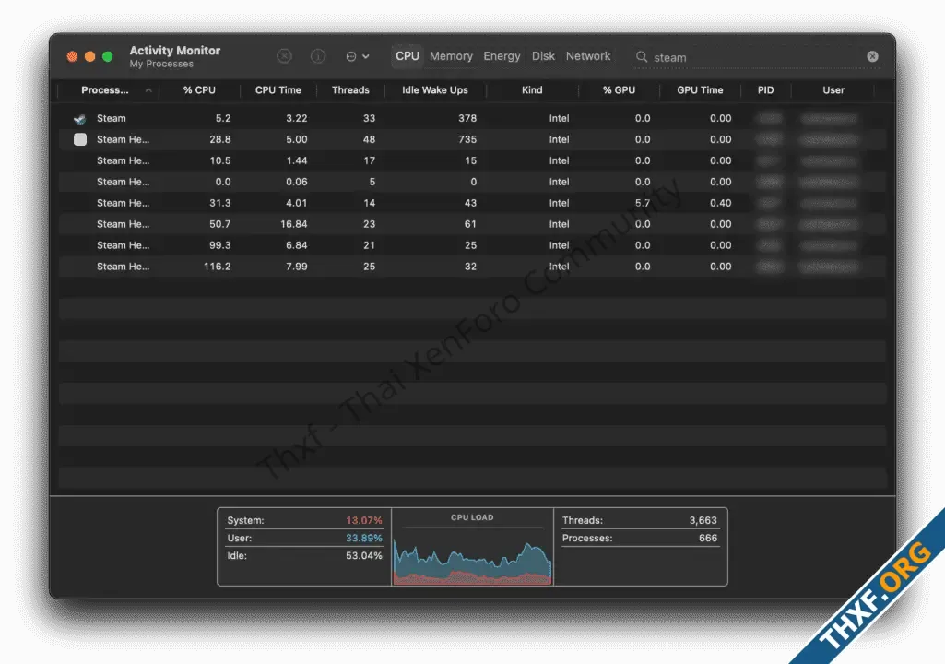The image size is (945, 664).
Task: Sort processes by Threads column
Action: (x=350, y=90)
